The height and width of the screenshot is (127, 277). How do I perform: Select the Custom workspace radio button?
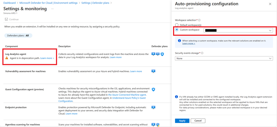click(x=177, y=30)
